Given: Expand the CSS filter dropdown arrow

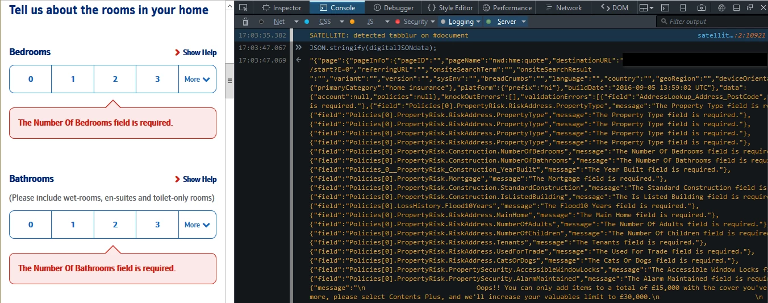Looking at the screenshot, I should click(x=341, y=22).
